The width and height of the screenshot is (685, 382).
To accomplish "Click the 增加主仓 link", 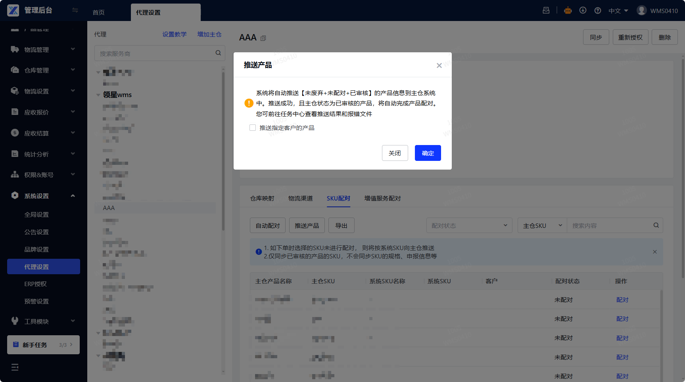I will [209, 34].
